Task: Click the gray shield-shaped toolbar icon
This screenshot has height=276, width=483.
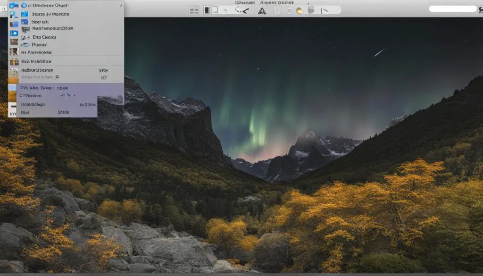Action: click(x=311, y=10)
